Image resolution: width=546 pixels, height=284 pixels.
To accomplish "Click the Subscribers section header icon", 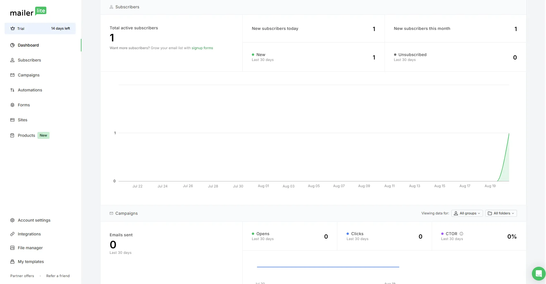I will coord(111,7).
